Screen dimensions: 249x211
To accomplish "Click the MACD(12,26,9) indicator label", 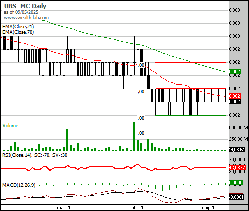I will click(19, 185).
